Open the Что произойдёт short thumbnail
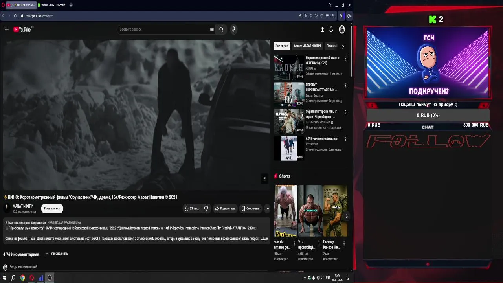Image resolution: width=503 pixels, height=283 pixels. coord(310,211)
